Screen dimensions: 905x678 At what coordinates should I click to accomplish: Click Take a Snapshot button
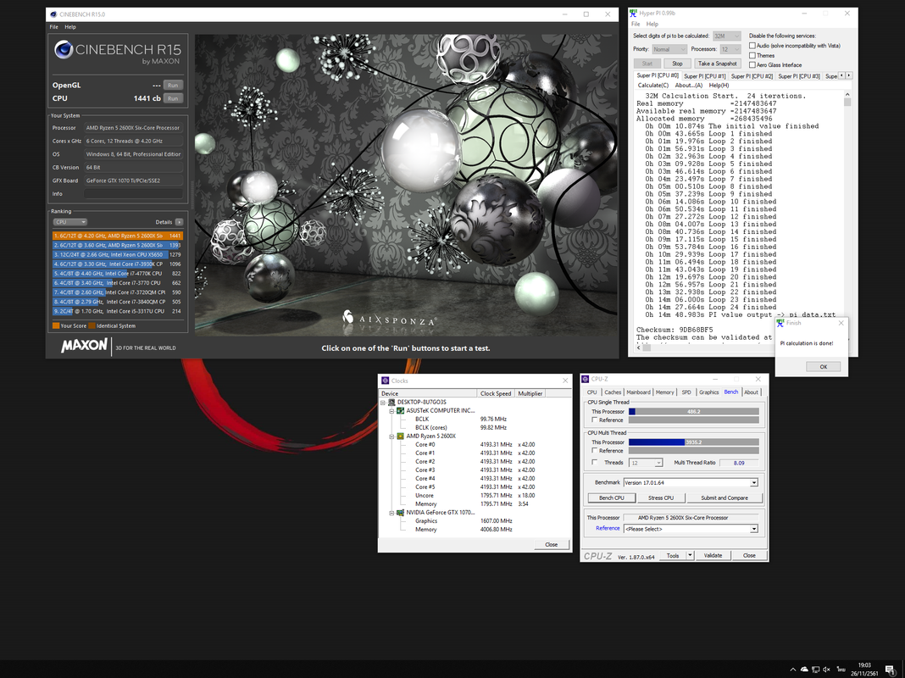[717, 64]
